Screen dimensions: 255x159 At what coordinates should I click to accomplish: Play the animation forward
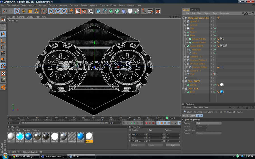[x=135, y=123]
